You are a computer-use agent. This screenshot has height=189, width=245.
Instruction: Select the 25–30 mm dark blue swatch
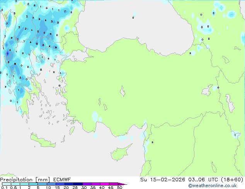tap(78, 184)
